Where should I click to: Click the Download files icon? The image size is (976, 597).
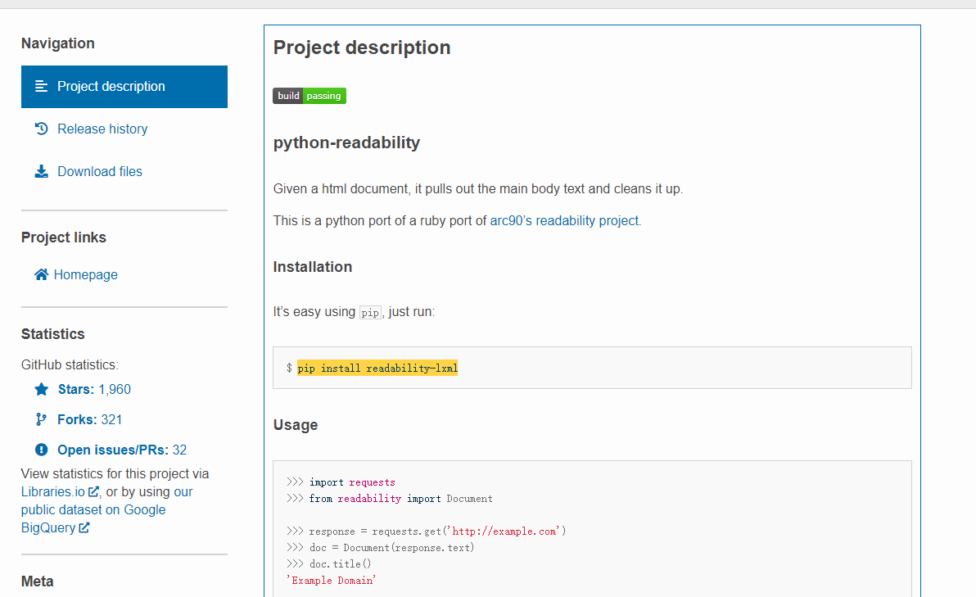pos(40,171)
